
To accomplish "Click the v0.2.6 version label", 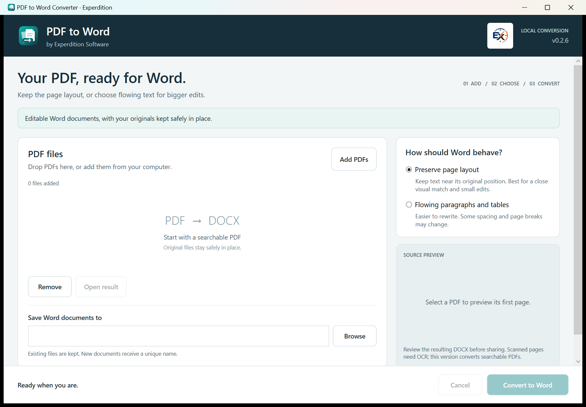I will (x=560, y=40).
